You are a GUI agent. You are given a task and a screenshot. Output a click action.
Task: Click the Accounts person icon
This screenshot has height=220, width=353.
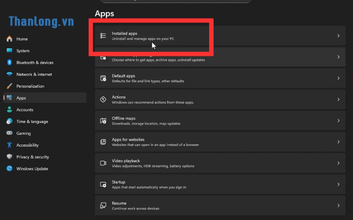(9, 110)
